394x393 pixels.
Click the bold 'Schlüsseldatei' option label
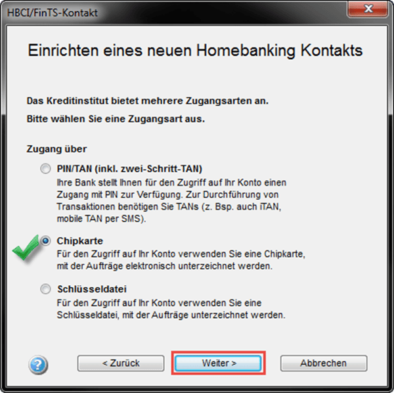tap(92, 289)
